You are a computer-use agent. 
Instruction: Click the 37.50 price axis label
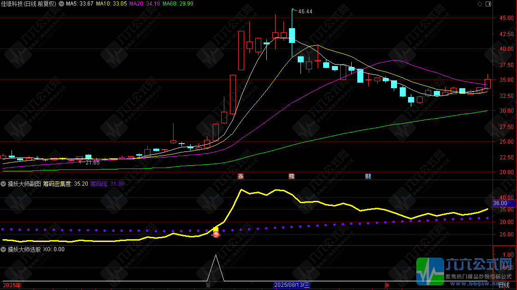pos(506,65)
